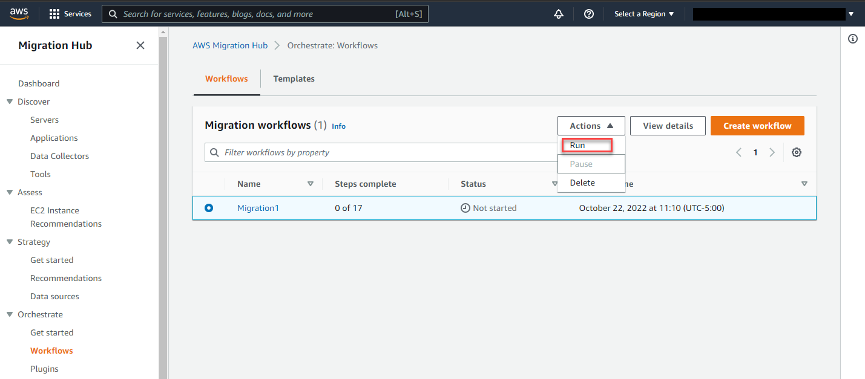Open Workflows in the sidebar
The image size is (865, 379).
pyautogui.click(x=51, y=351)
